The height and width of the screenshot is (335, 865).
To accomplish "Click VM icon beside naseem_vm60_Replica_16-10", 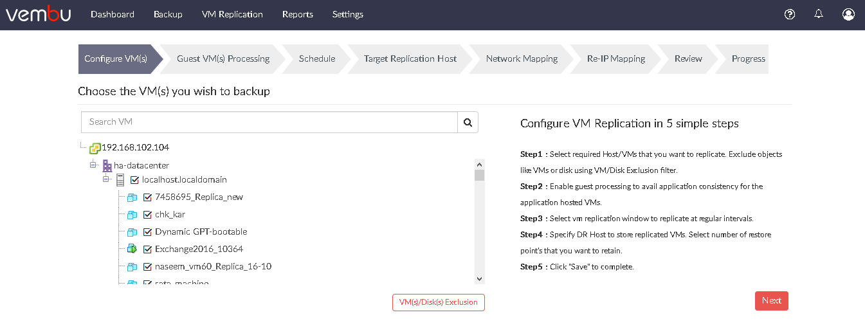I will click(x=132, y=267).
